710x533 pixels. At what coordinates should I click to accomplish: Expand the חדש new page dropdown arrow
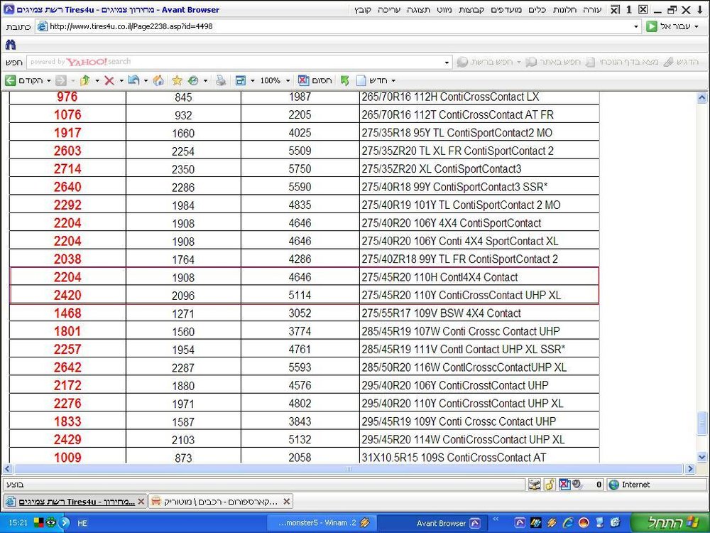point(393,81)
